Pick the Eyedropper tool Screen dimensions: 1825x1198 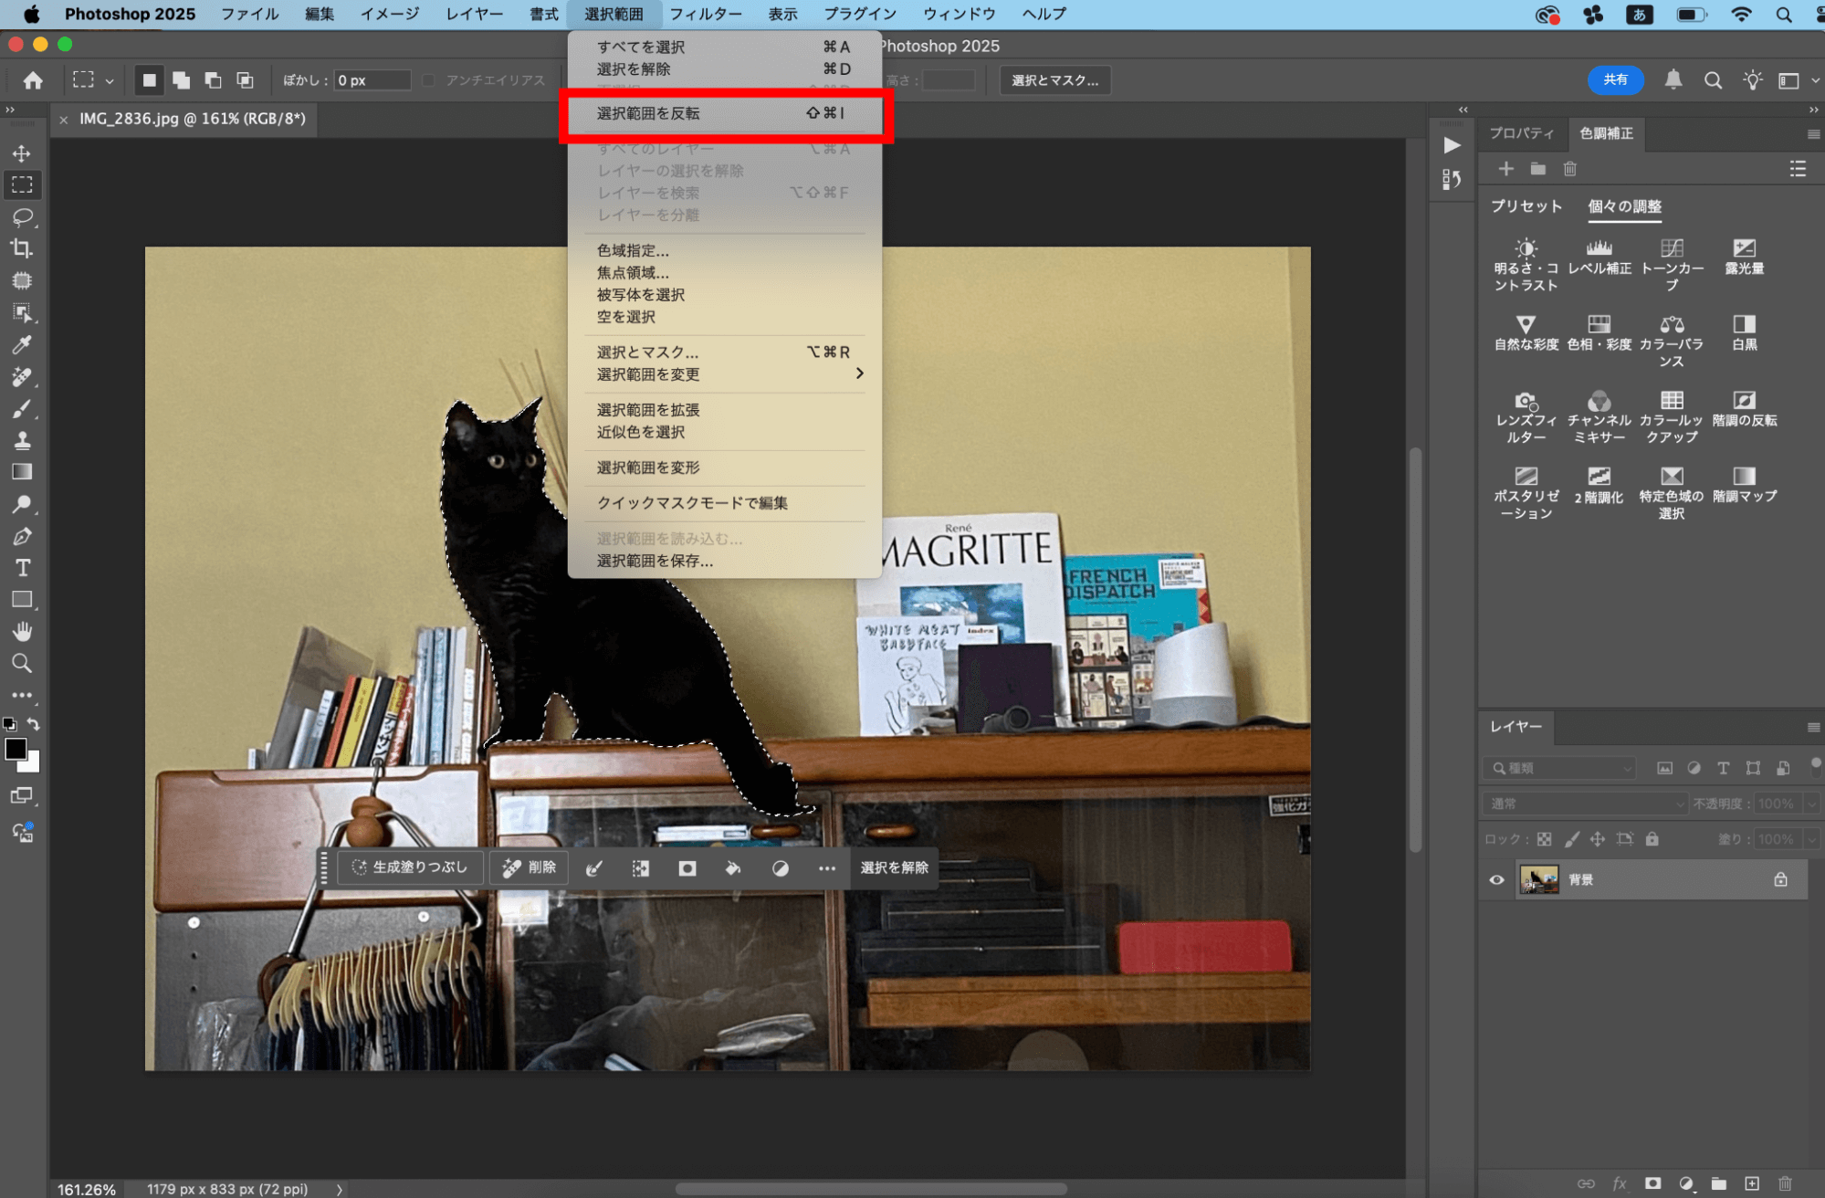[x=22, y=345]
